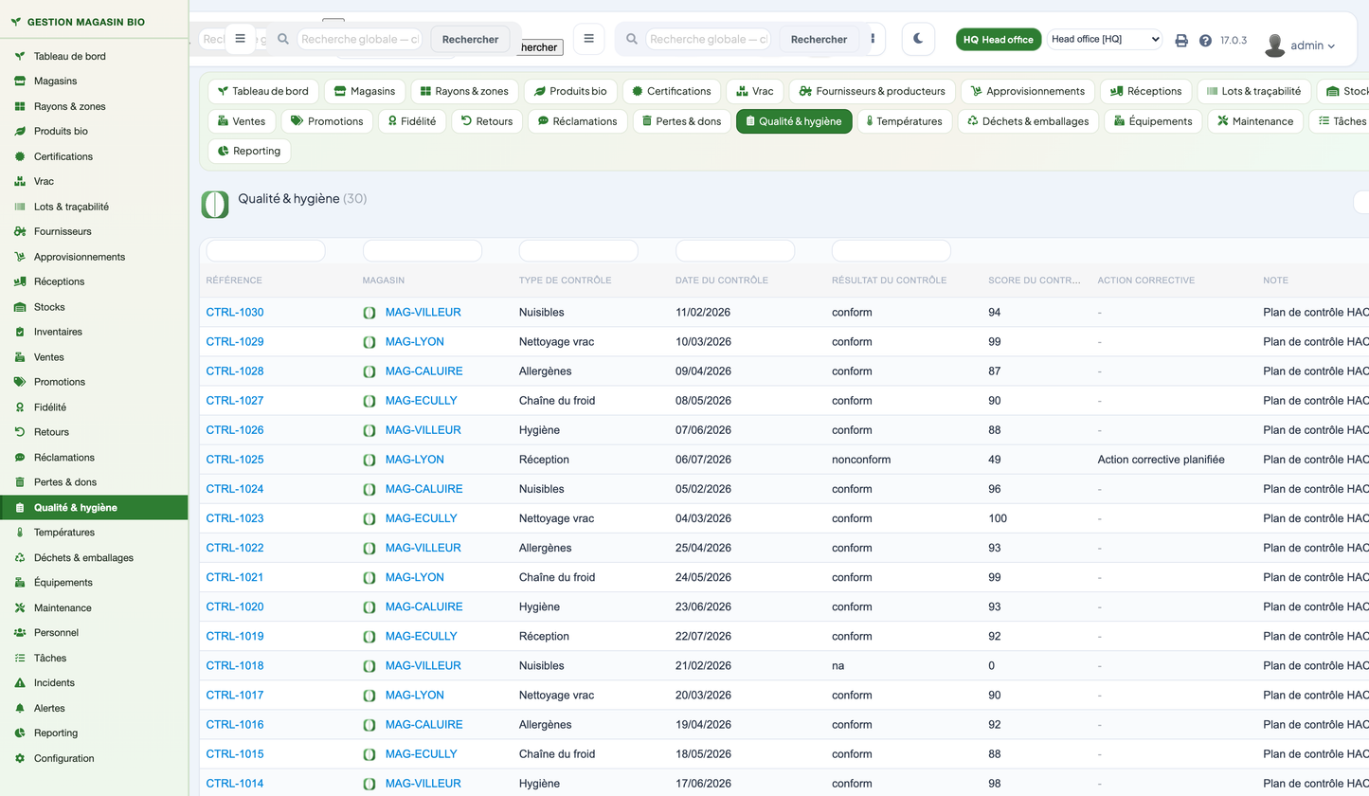This screenshot has width=1369, height=796.
Task: Click the global search field beside the vertical dots
Action: (708, 39)
